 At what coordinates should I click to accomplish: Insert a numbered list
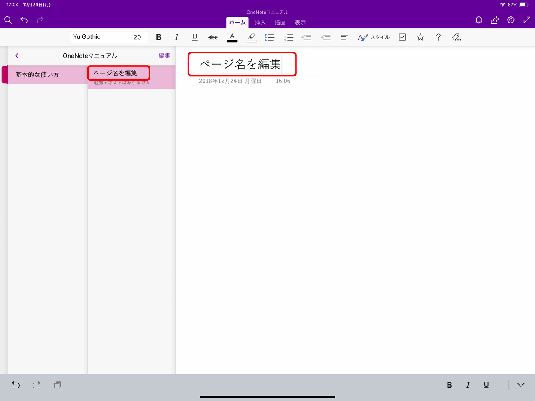[288, 37]
